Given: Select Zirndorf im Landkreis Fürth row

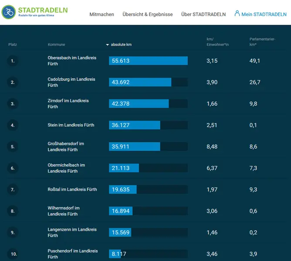Looking at the screenshot, I should point(68,104).
